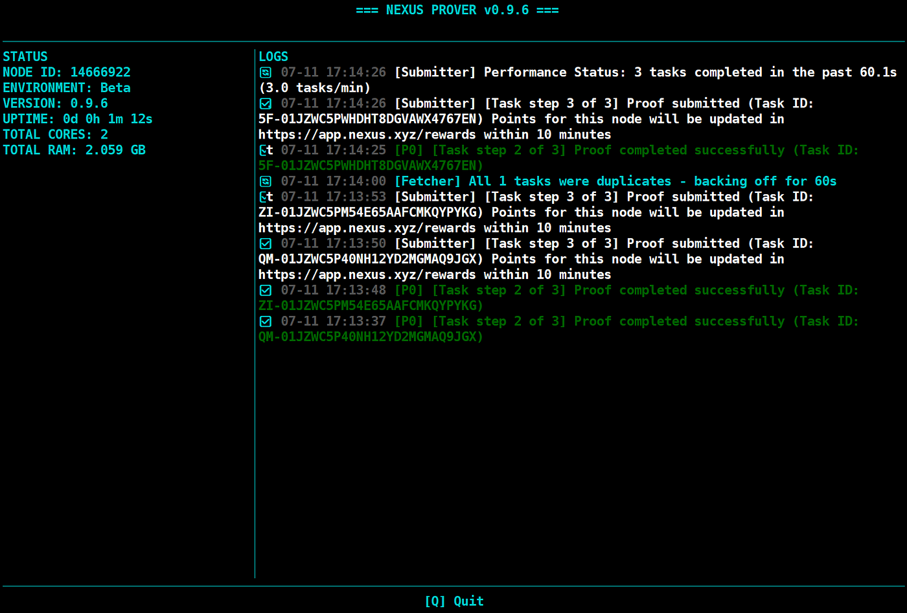Click the UPTIME: 0d 0h 1m 12s line
Screen dimensions: 907x613
(78, 118)
